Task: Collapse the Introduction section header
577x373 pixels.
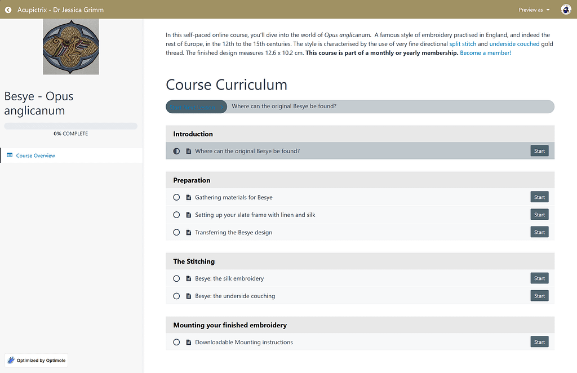Action: [360, 134]
